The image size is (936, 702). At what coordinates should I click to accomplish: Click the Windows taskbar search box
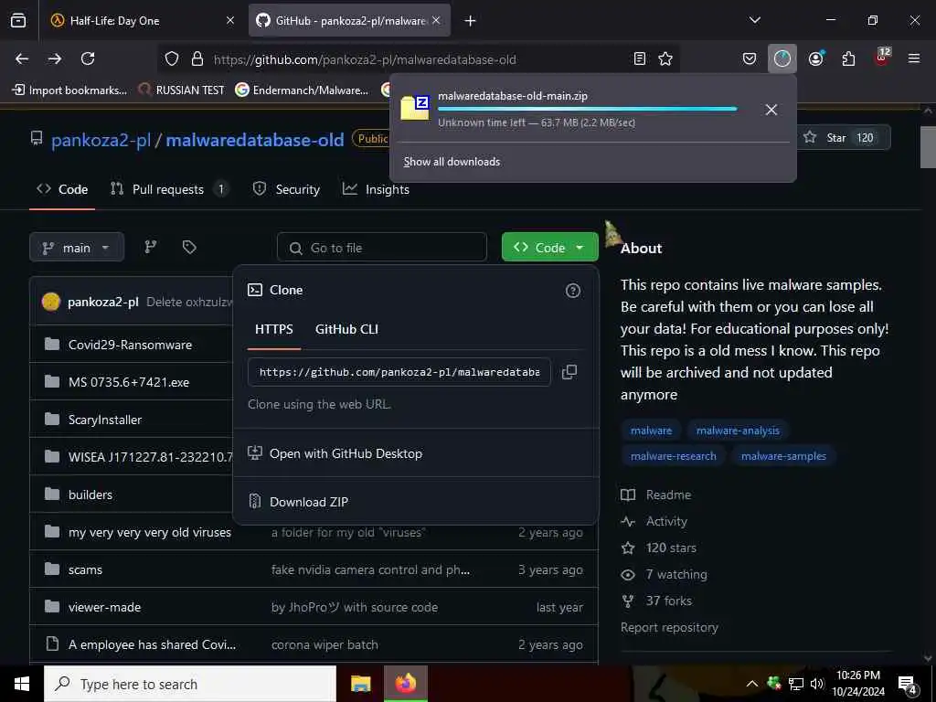coord(190,684)
